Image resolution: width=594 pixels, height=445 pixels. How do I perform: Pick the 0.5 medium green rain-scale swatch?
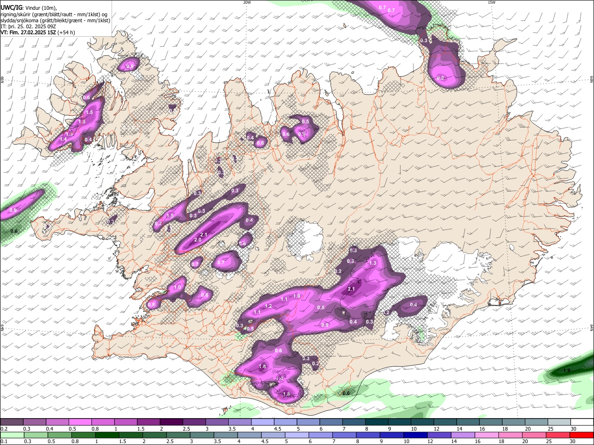click(60, 435)
